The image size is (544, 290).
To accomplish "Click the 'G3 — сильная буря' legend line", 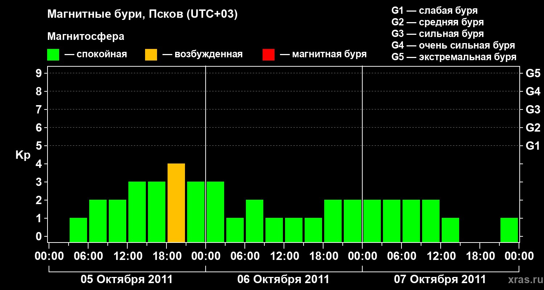I will pyautogui.click(x=438, y=34).
